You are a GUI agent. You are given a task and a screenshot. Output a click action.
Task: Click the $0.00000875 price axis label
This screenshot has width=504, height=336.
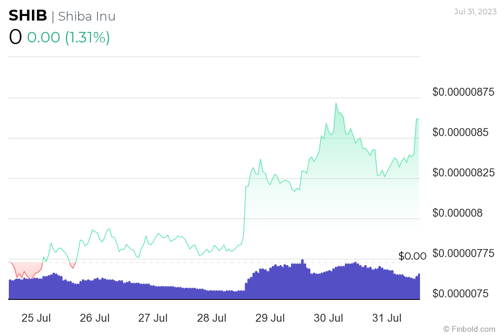point(463,92)
